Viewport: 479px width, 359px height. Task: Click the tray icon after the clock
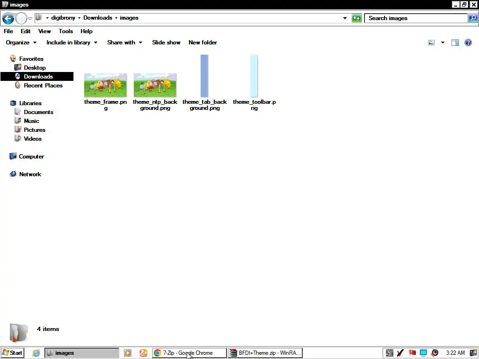(x=473, y=353)
